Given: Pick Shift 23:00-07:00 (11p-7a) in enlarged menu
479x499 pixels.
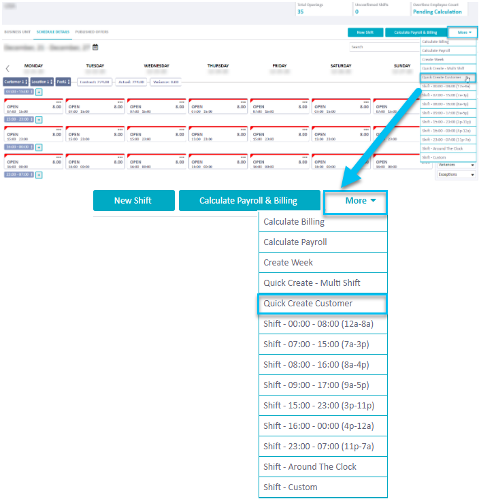Looking at the screenshot, I should tap(323, 446).
